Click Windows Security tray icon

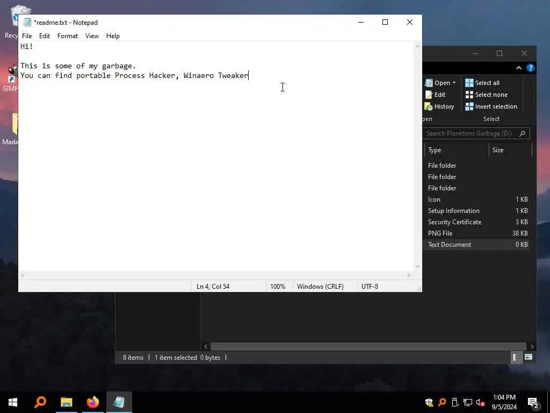[x=429, y=402]
